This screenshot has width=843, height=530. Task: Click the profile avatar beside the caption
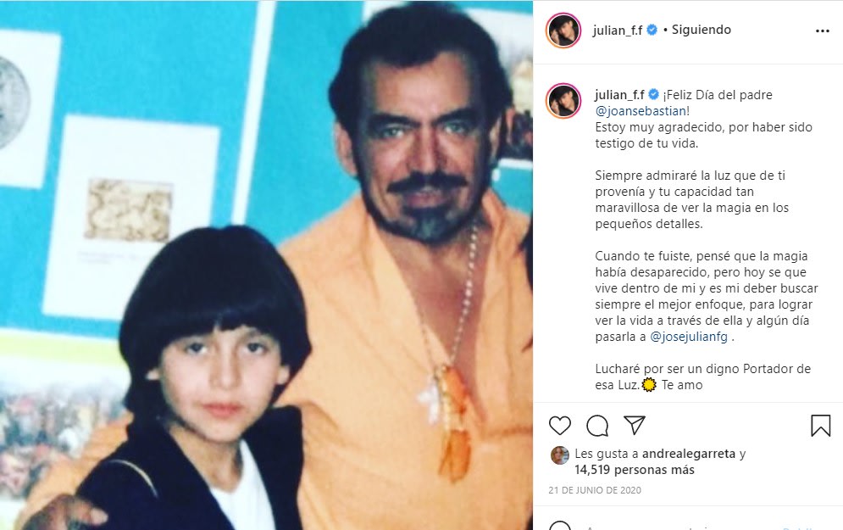coord(563,101)
